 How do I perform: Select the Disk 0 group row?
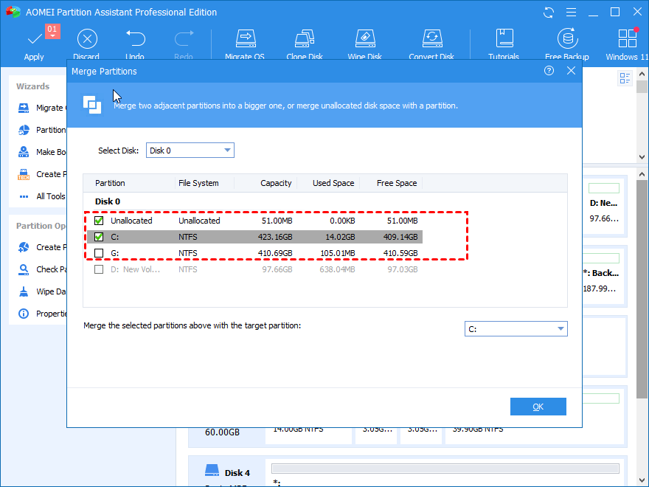[108, 201]
